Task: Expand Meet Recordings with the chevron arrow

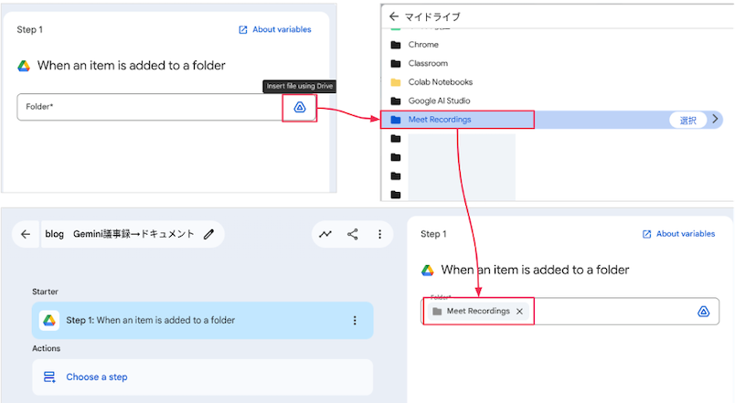Action: pos(715,119)
